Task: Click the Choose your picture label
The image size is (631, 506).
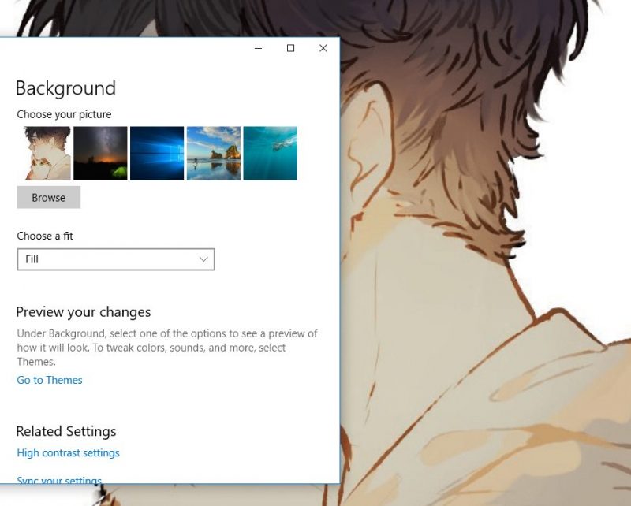Action: 64,114
